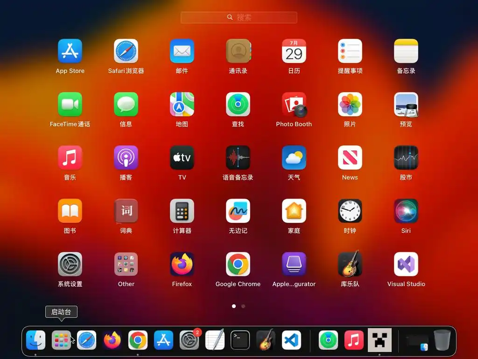
Task: Open App Store from the Dock
Action: [x=163, y=340]
